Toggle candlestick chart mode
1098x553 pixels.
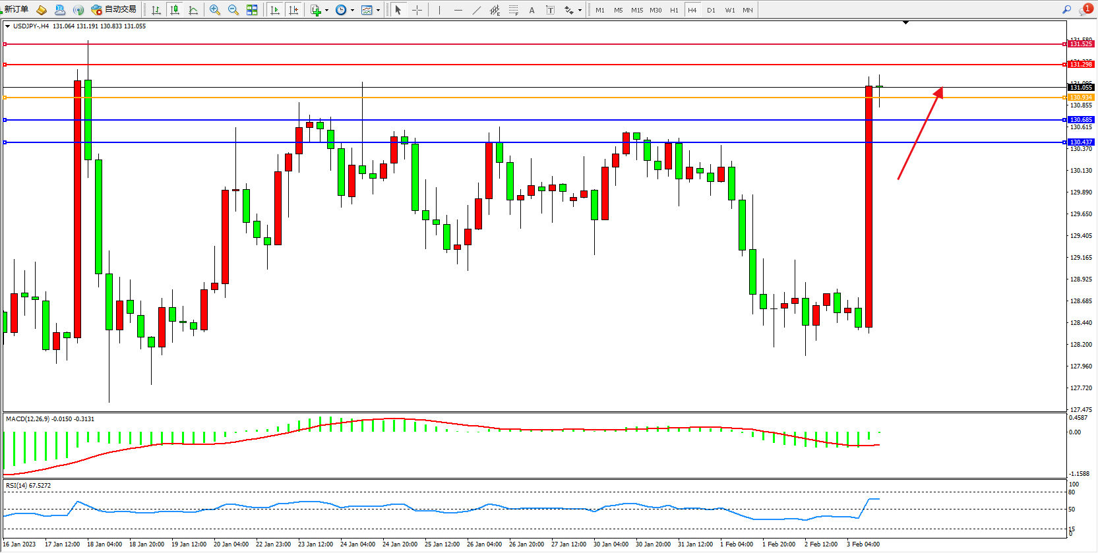(x=175, y=10)
